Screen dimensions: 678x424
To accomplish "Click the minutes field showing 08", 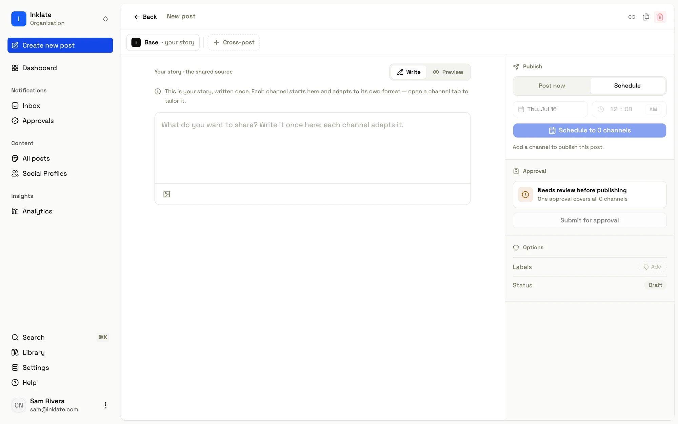I will [628, 109].
